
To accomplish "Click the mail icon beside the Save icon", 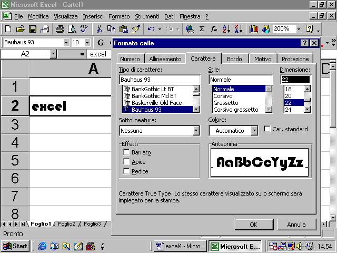I will pyautogui.click(x=45, y=29).
